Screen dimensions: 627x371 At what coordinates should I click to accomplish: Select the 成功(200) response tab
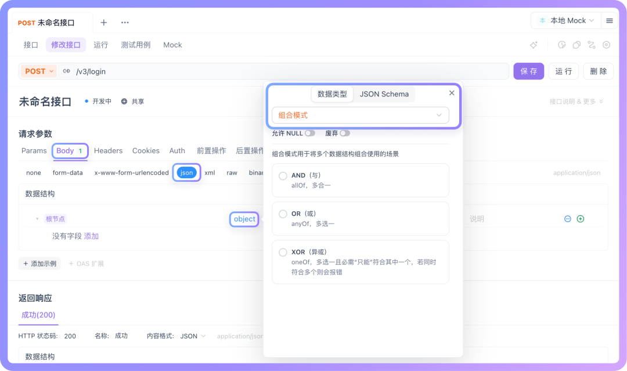[38, 315]
